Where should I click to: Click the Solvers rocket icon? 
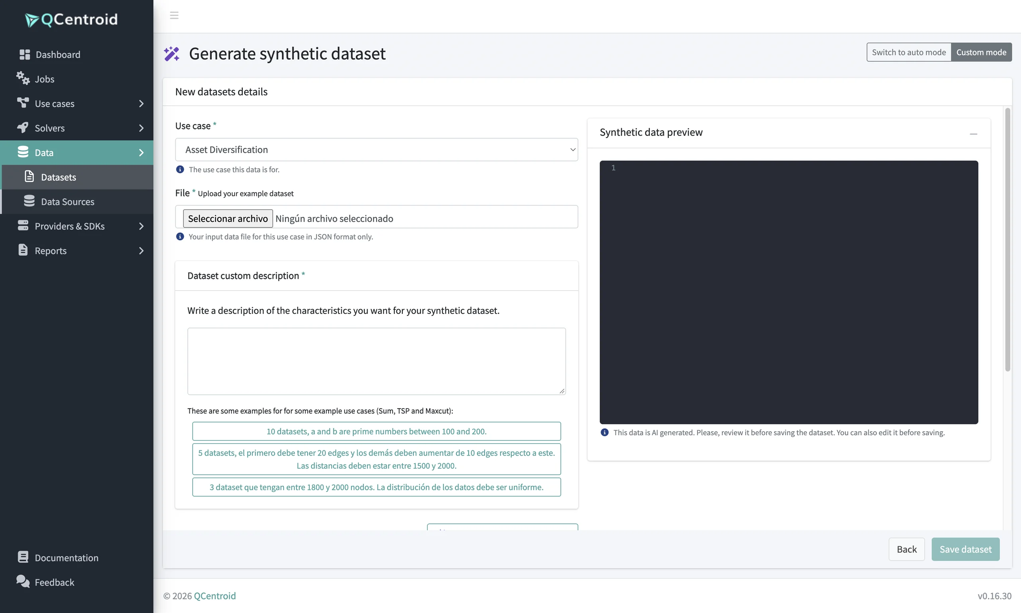click(23, 128)
